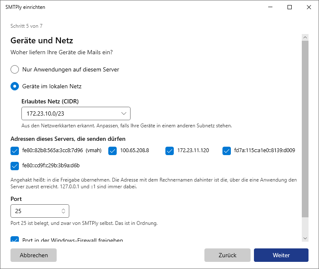Screen dimensions: 319x269
Task: Close the SMTPly einrichten window
Action: (x=309, y=7)
